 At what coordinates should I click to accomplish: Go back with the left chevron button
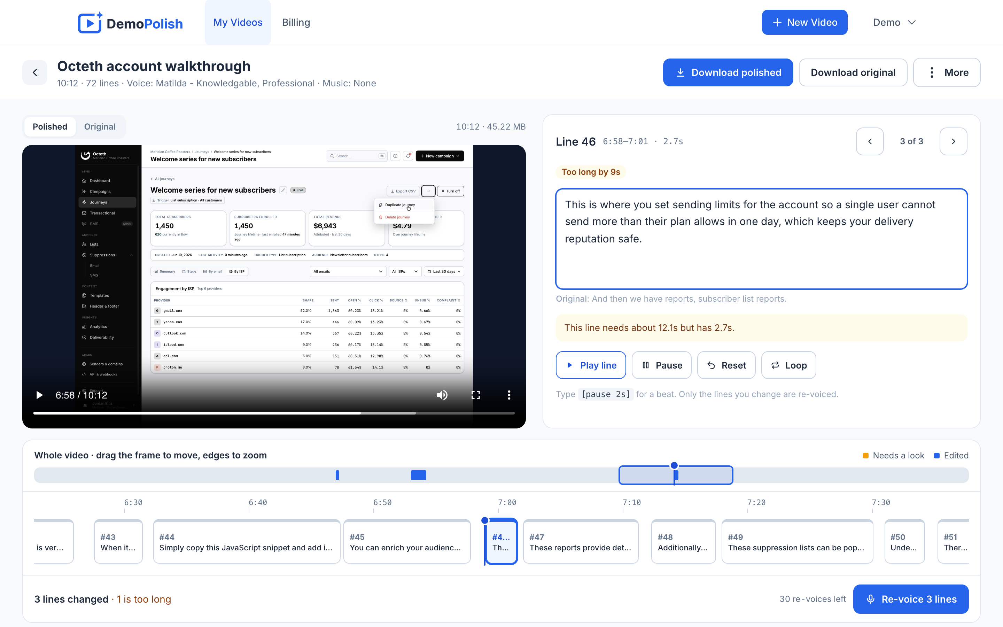coord(35,72)
